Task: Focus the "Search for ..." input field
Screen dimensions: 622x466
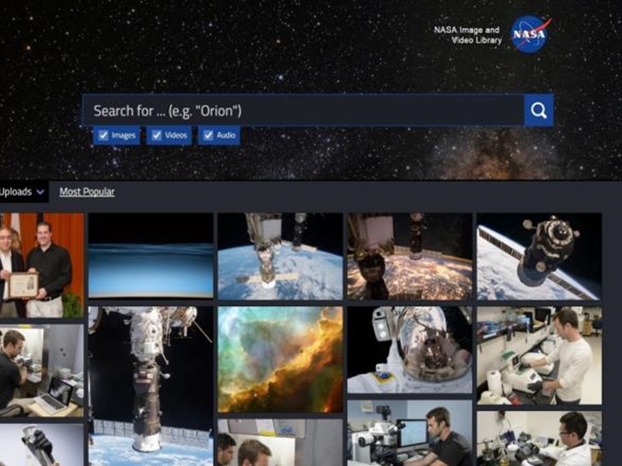Action: pyautogui.click(x=303, y=110)
